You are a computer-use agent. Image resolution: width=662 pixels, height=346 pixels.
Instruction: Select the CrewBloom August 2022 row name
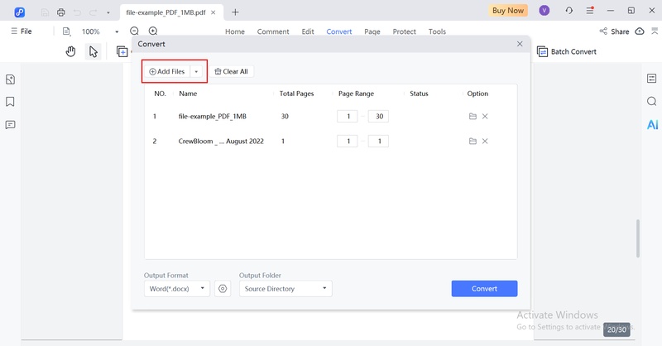(x=221, y=141)
